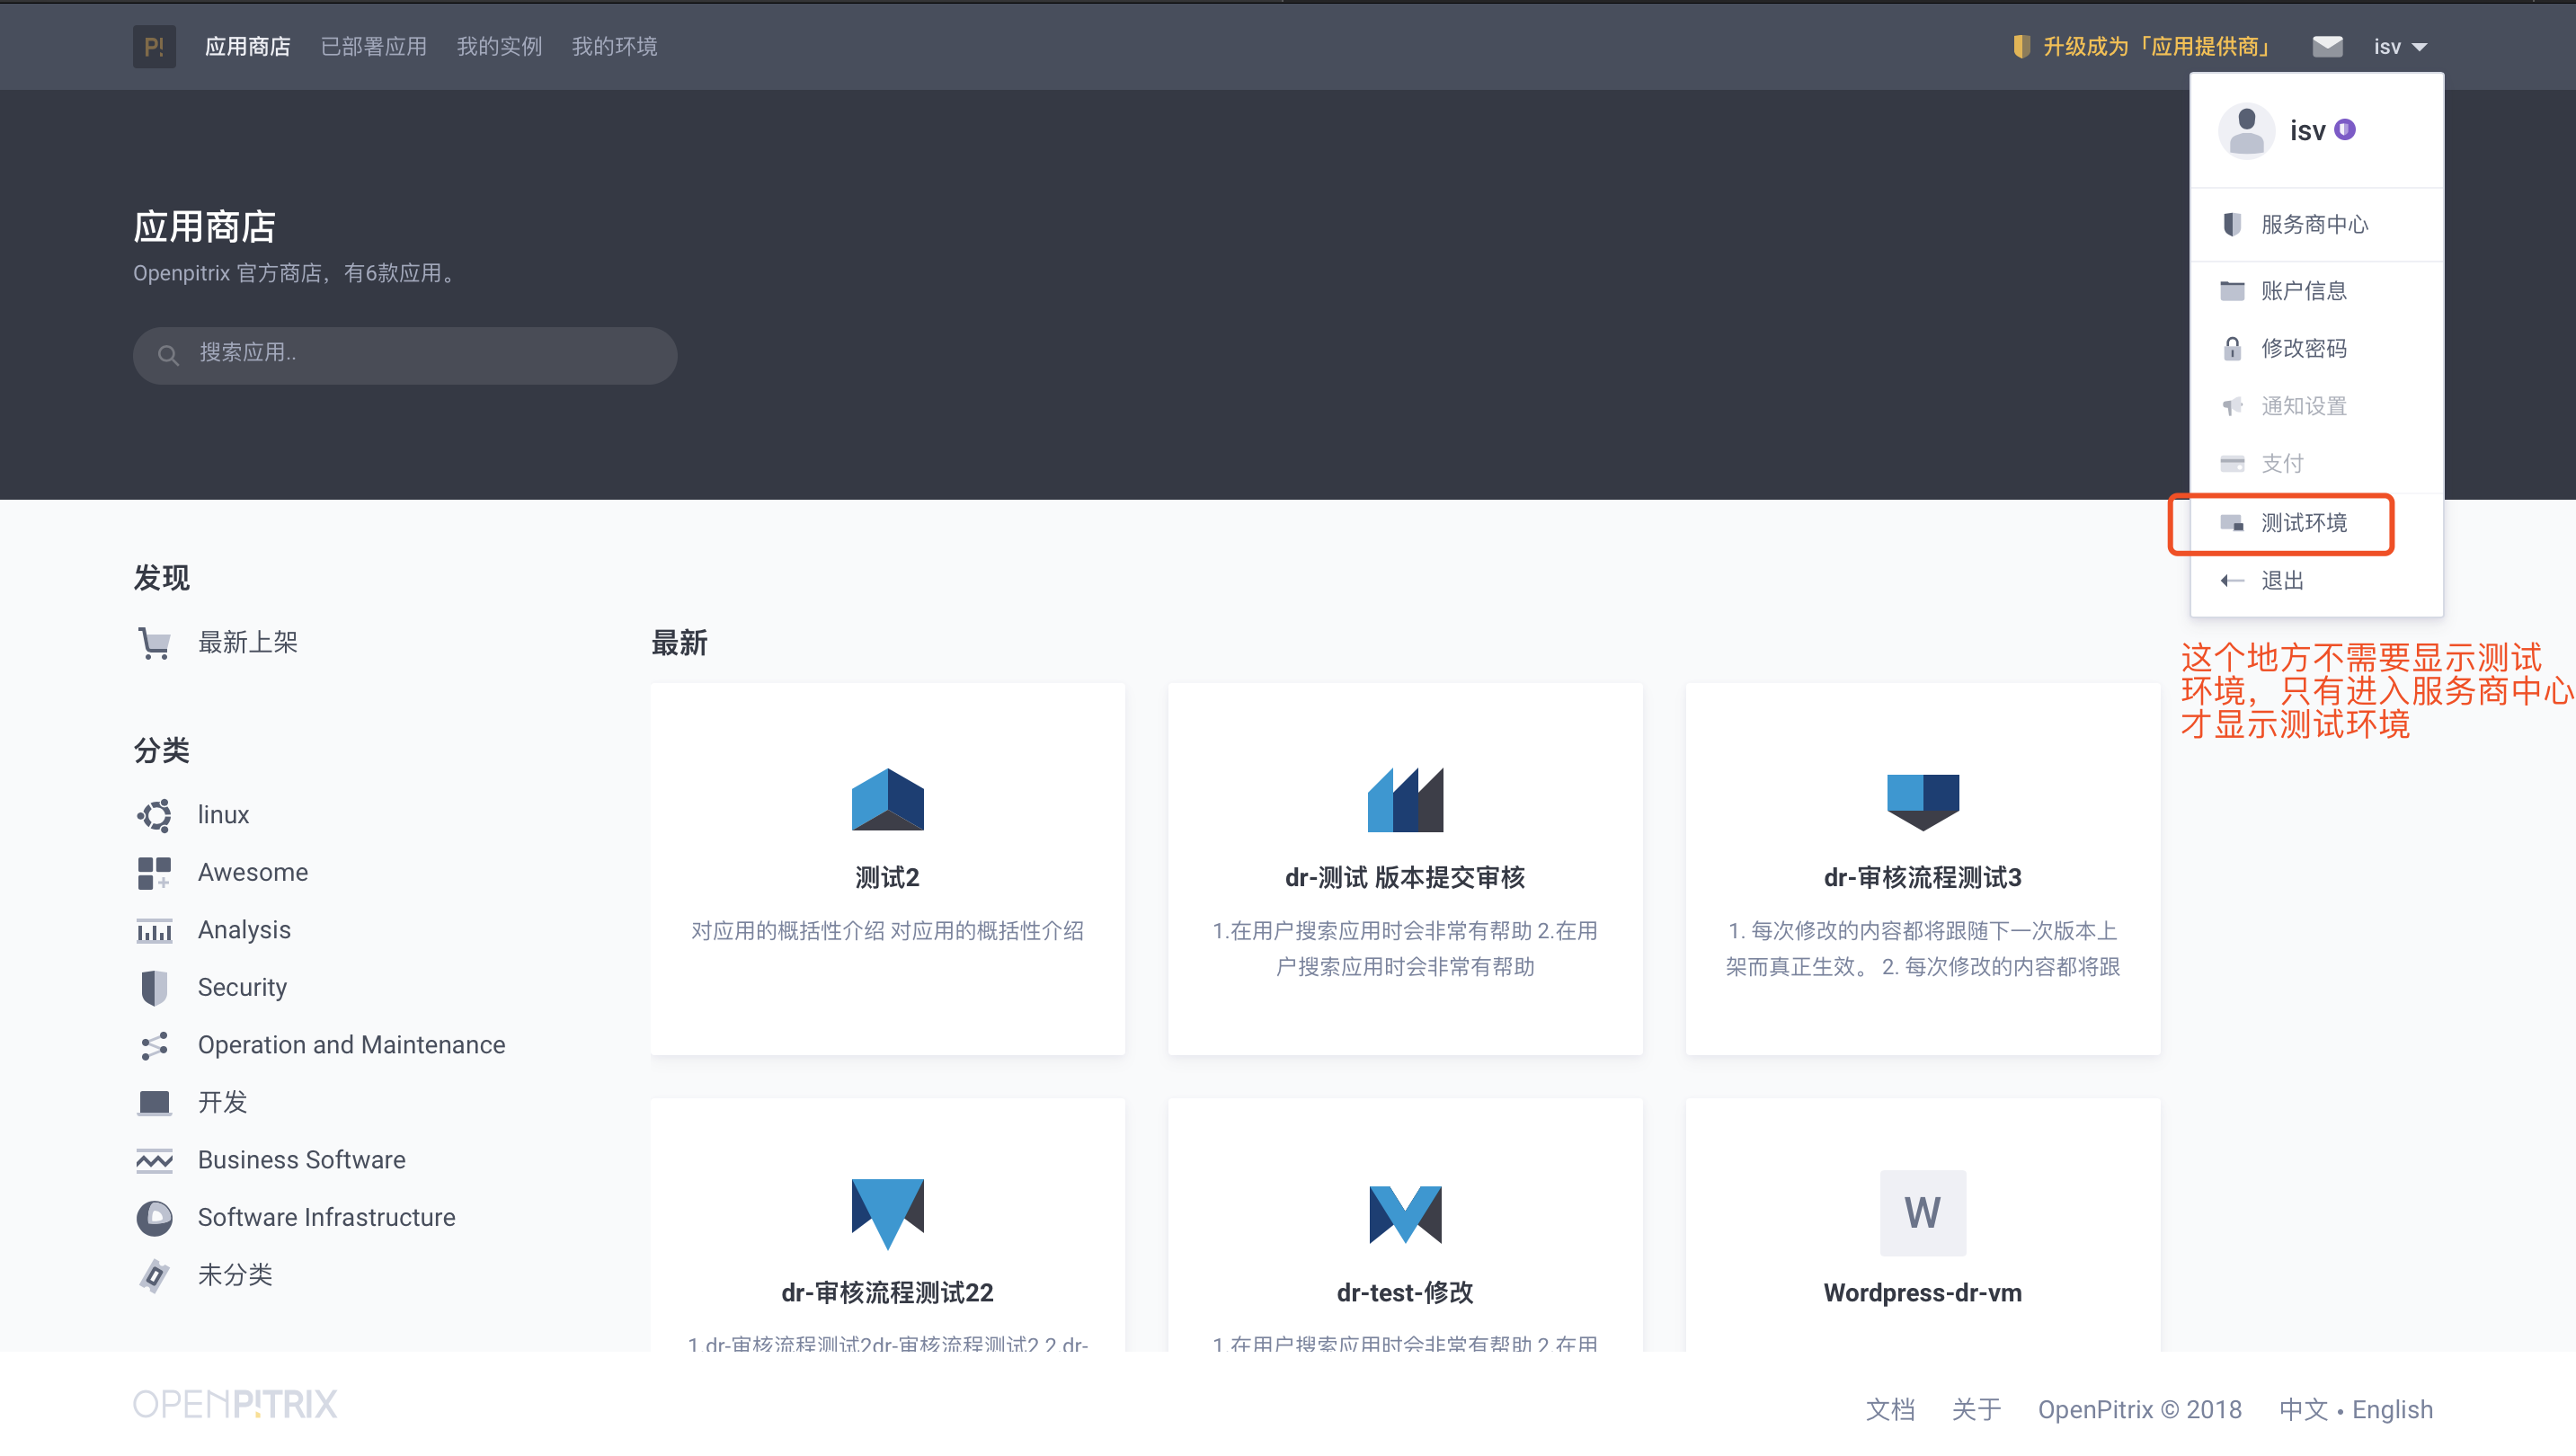The width and height of the screenshot is (2576, 1456).
Task: Switch to the 我的环境 tab
Action: pyautogui.click(x=614, y=46)
